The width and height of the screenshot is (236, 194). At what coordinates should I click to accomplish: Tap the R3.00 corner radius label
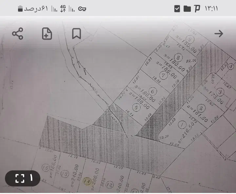tap(164, 137)
